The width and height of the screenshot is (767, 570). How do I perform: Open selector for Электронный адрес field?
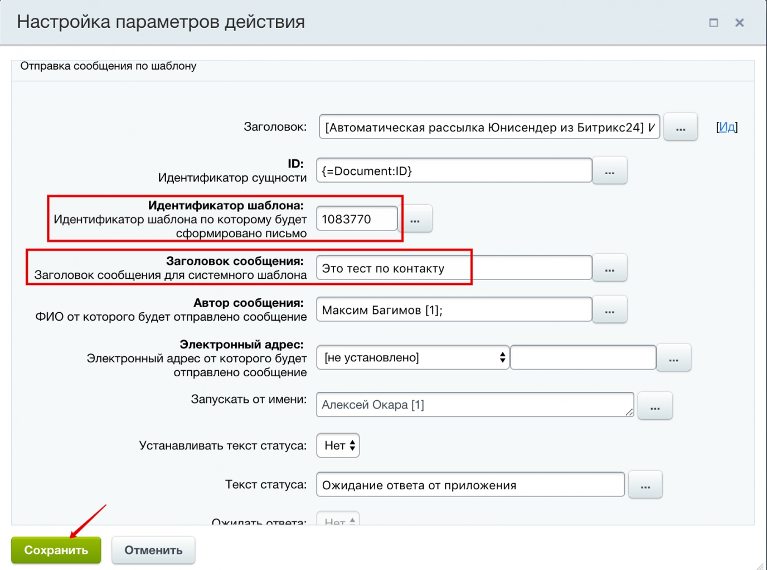[674, 358]
